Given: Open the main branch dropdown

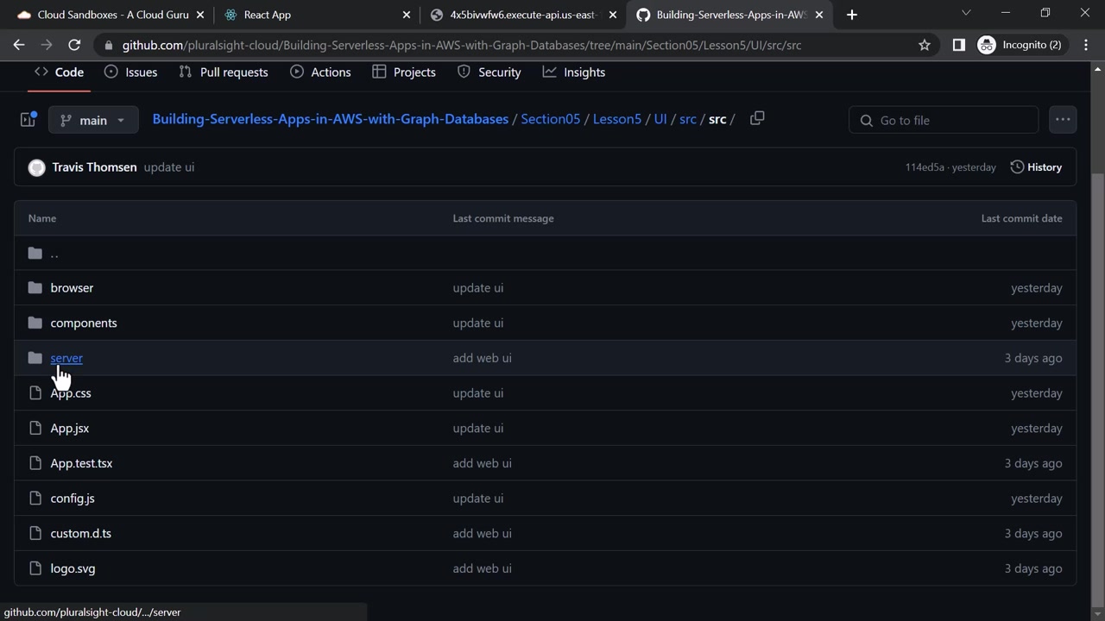Looking at the screenshot, I should [x=93, y=120].
